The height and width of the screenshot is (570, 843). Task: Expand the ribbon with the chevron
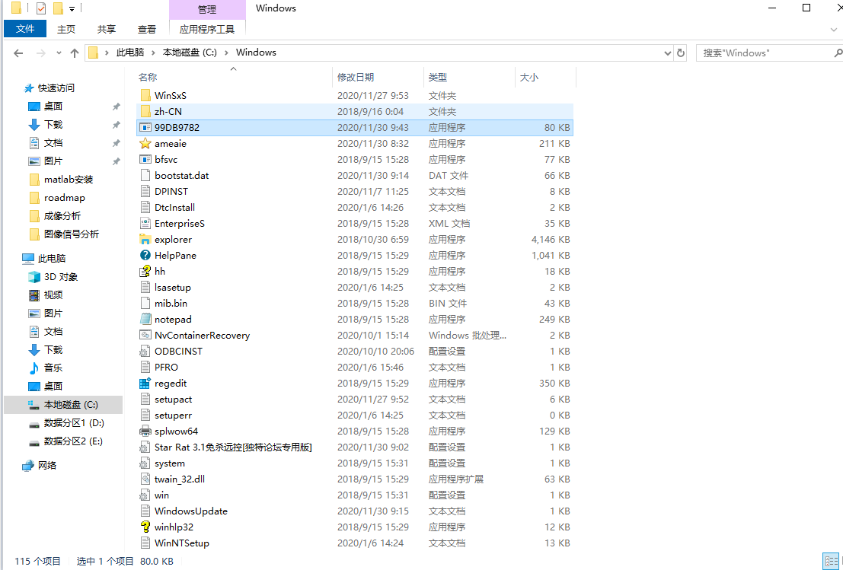coord(834,30)
